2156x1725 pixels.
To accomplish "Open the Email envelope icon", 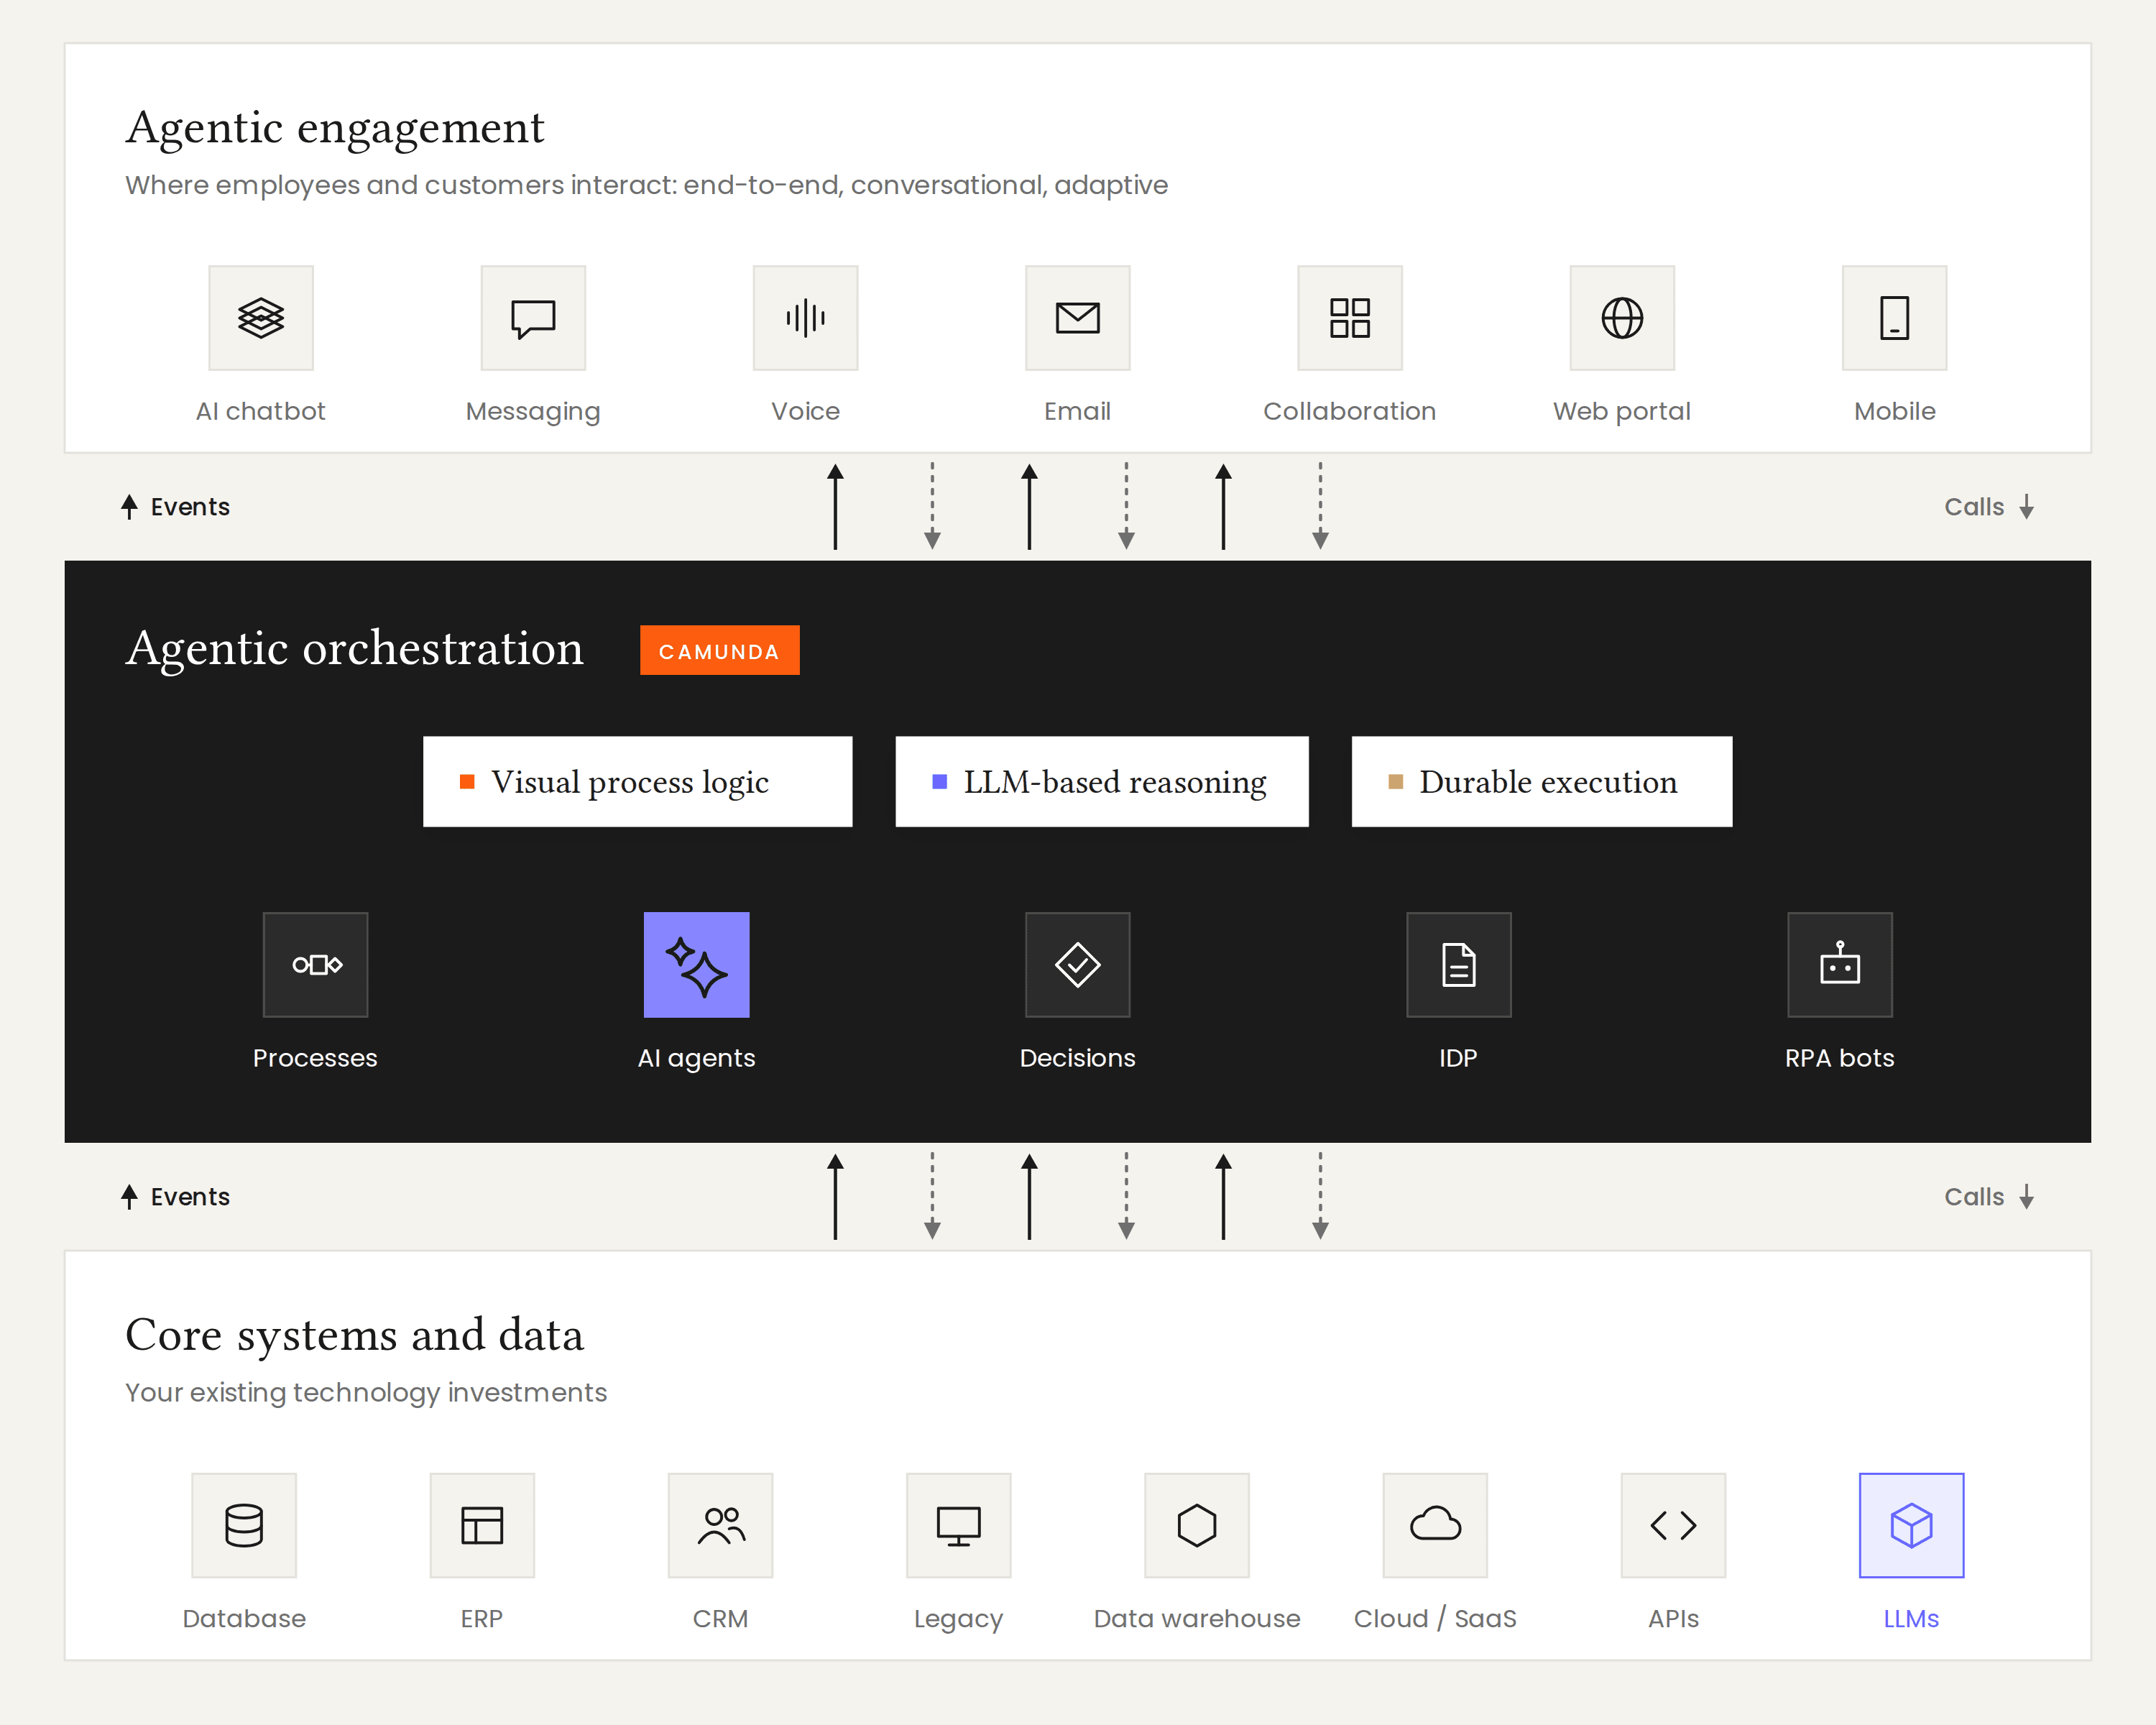I will tap(1078, 318).
